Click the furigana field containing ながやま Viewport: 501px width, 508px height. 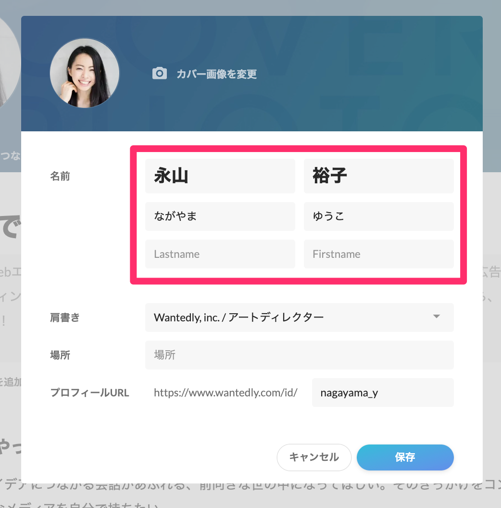pyautogui.click(x=220, y=216)
